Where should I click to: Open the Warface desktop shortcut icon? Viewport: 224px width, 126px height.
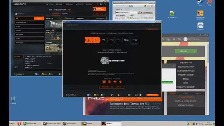[x=200, y=27]
